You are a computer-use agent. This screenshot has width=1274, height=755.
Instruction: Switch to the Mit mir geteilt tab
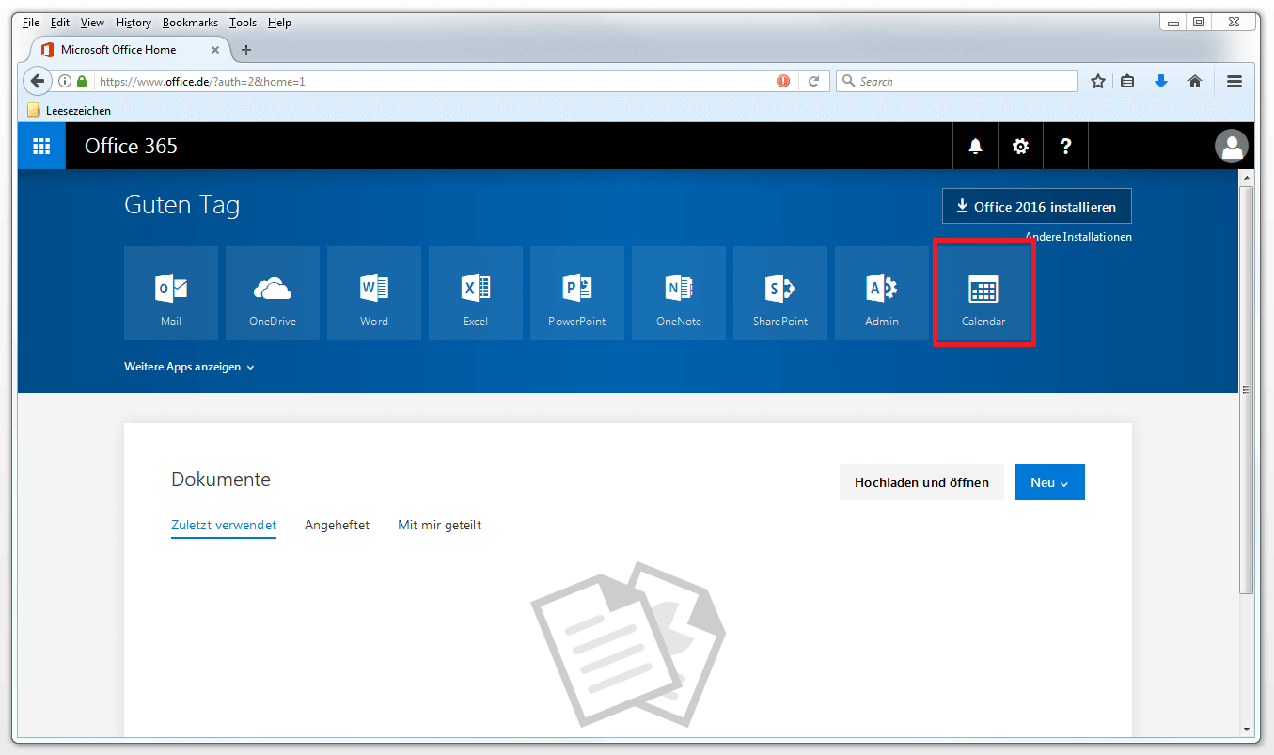click(439, 526)
